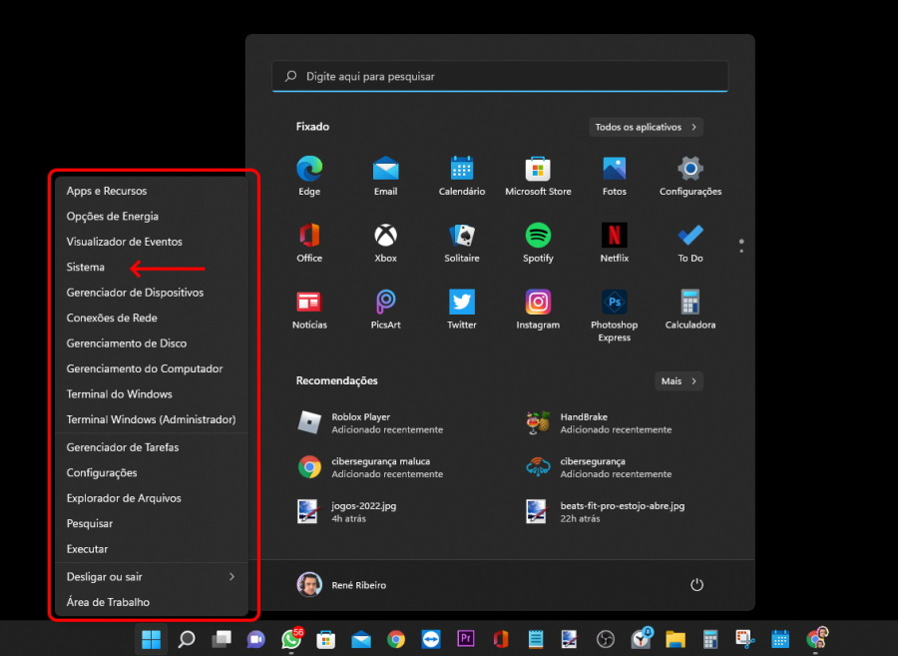Screen dimensions: 898x656
Task: Open File Explorer folder on the taskbar
Action: pos(675,639)
